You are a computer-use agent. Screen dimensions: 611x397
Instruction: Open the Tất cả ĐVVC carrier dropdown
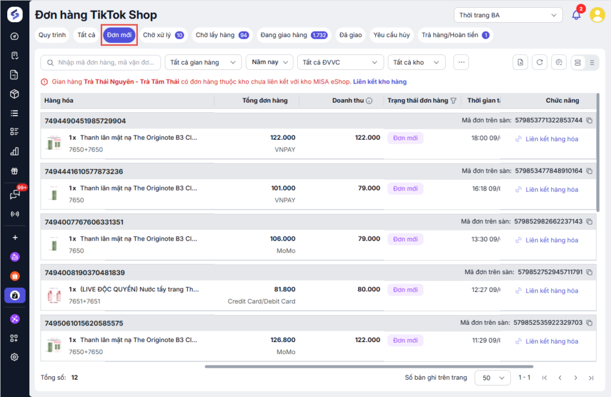340,62
